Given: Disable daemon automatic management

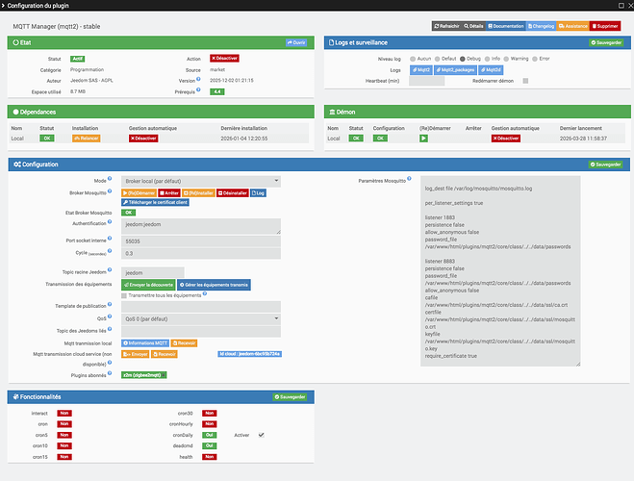Looking at the screenshot, I should 506,139.
